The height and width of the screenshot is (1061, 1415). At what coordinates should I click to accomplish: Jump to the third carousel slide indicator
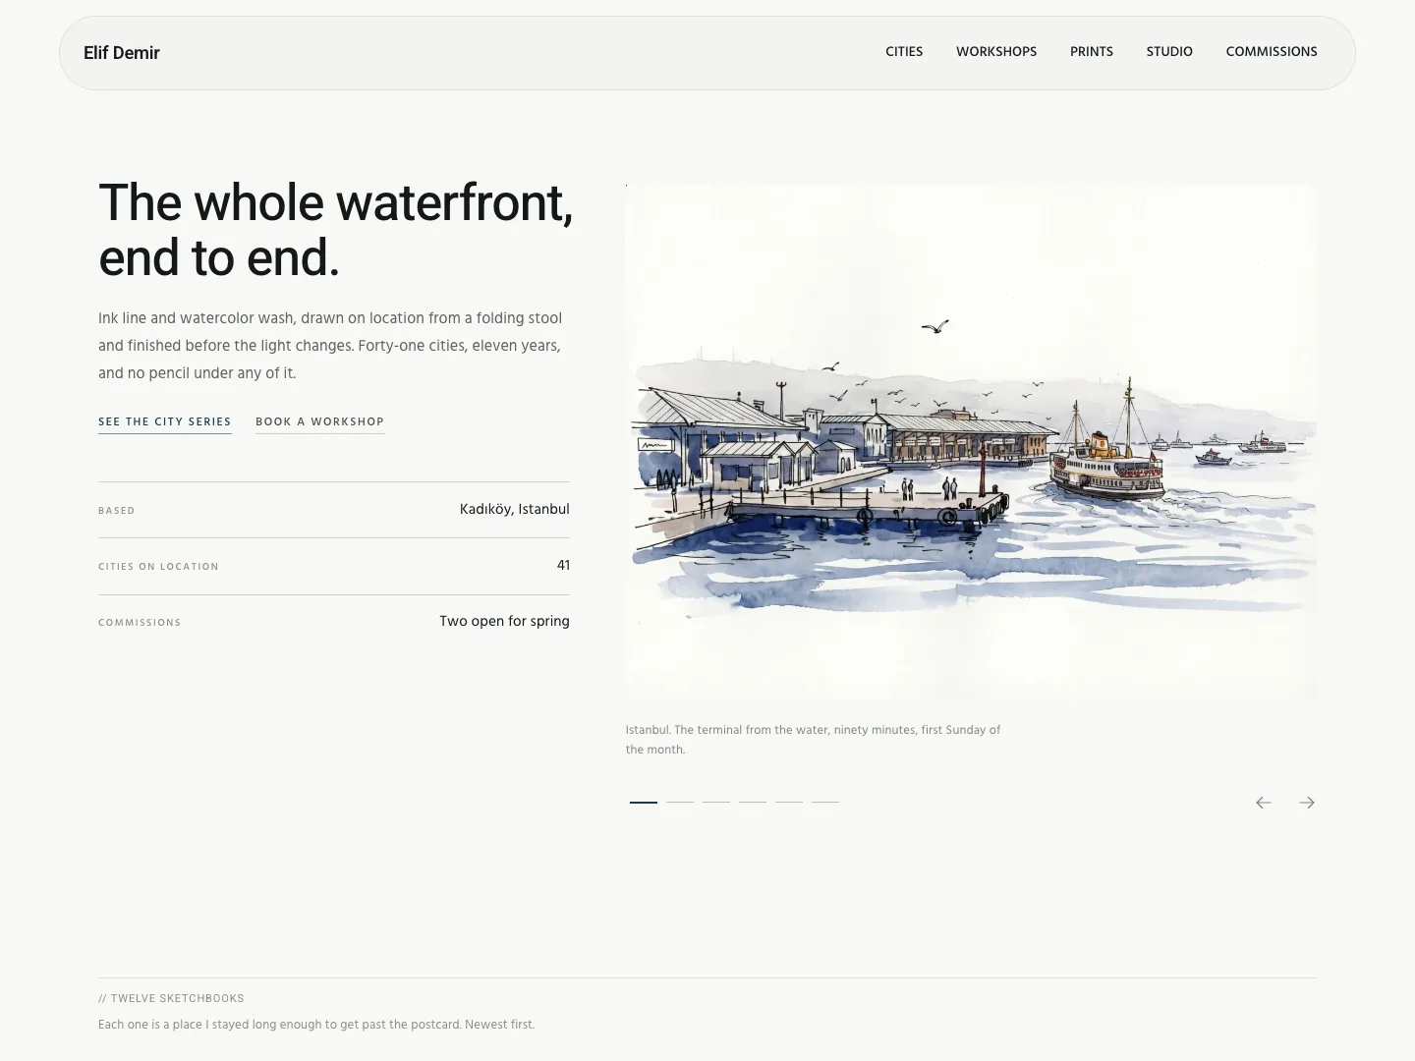[716, 803]
